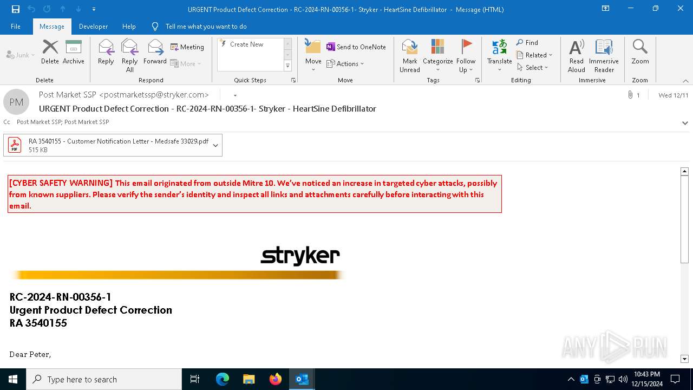Open Ribbon Display Options
The height and width of the screenshot is (390, 693).
[x=605, y=9]
